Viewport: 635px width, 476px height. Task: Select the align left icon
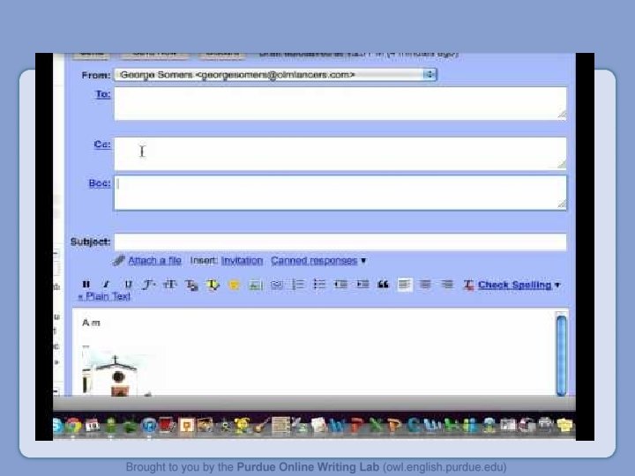point(404,285)
